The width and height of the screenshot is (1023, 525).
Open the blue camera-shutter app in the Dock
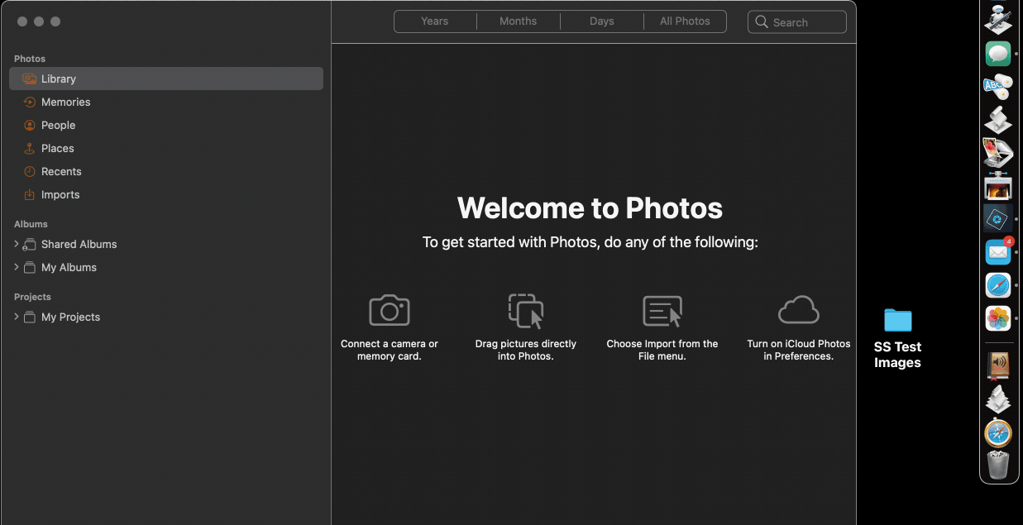(x=998, y=219)
